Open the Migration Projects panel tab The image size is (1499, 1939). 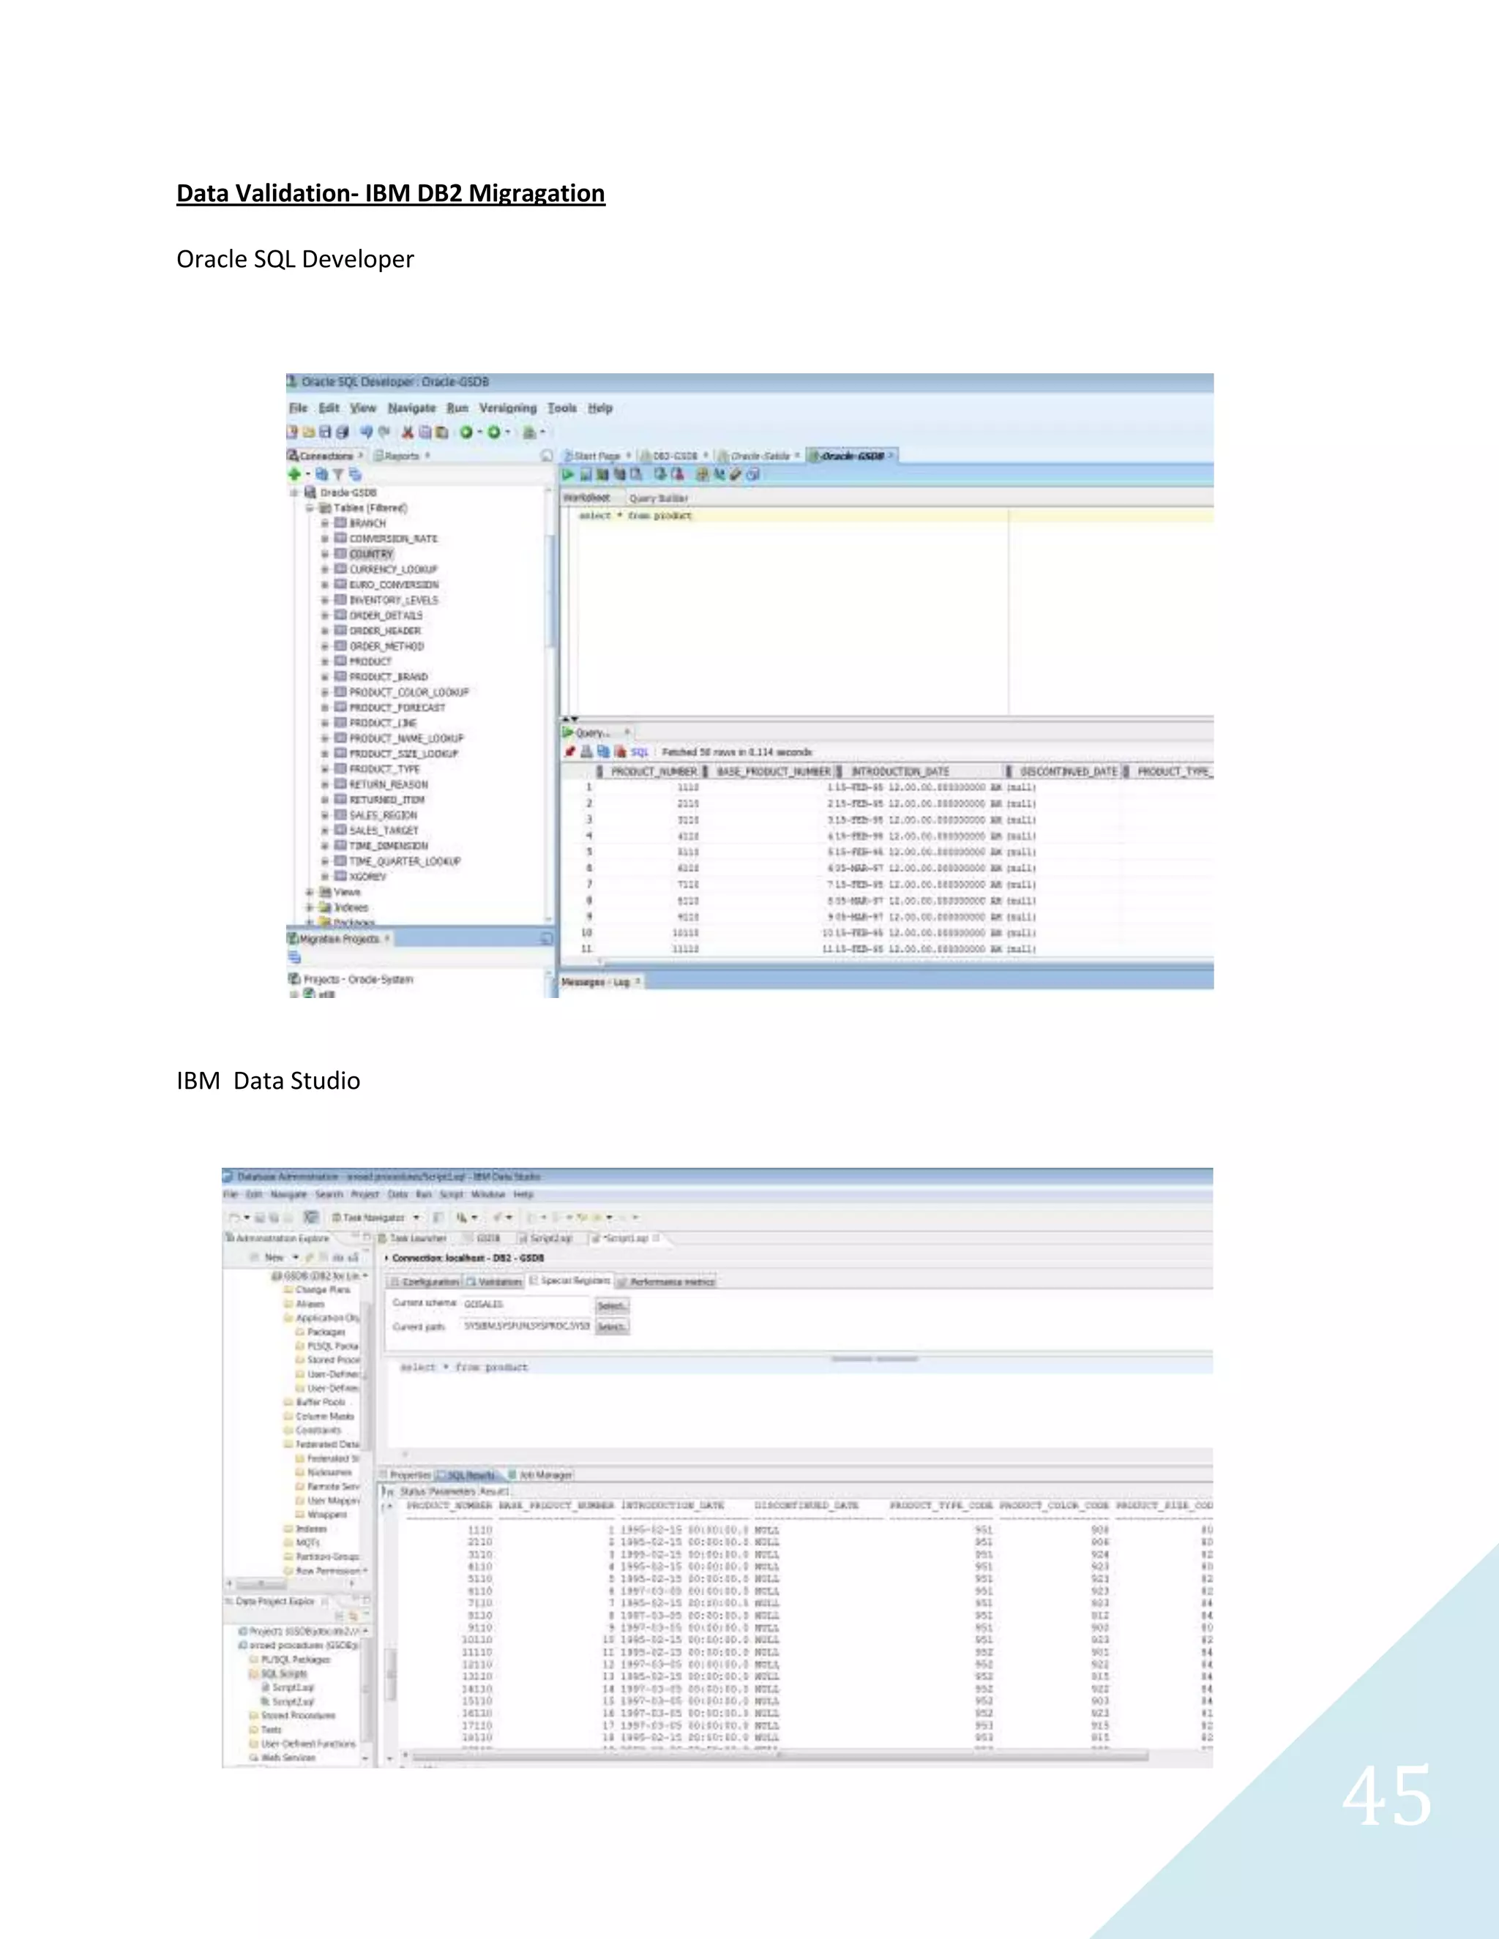[339, 939]
